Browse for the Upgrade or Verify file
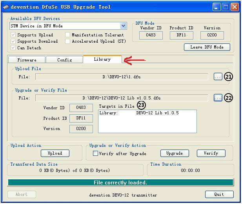This screenshot has height=204, width=242. click(218, 97)
